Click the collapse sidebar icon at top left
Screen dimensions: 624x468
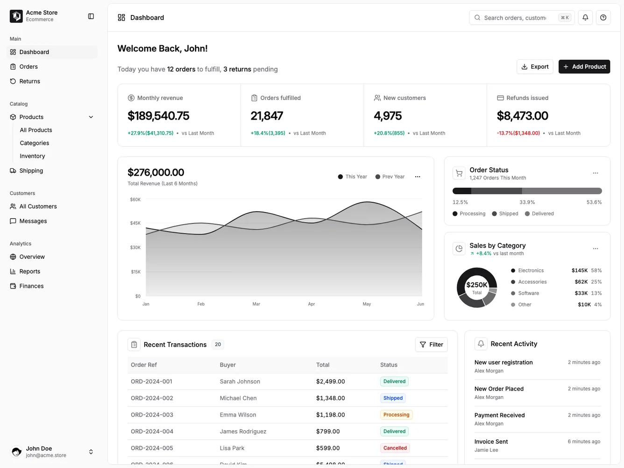[91, 16]
